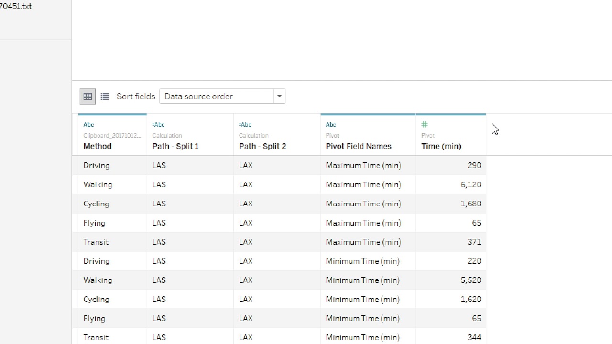The width and height of the screenshot is (612, 344).
Task: Click Walking in the Minimum Time row
Action: click(x=98, y=280)
